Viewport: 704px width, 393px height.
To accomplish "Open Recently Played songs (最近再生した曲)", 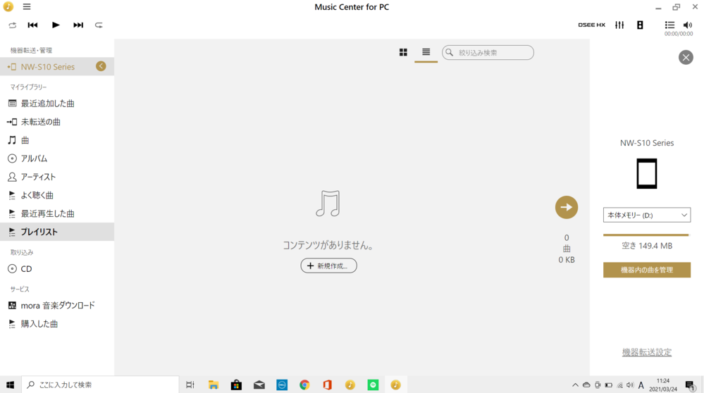I will [x=57, y=213].
